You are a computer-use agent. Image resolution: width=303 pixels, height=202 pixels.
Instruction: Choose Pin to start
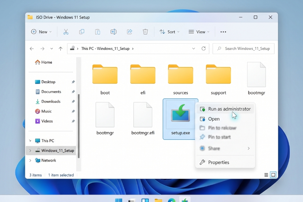[x=225, y=137]
